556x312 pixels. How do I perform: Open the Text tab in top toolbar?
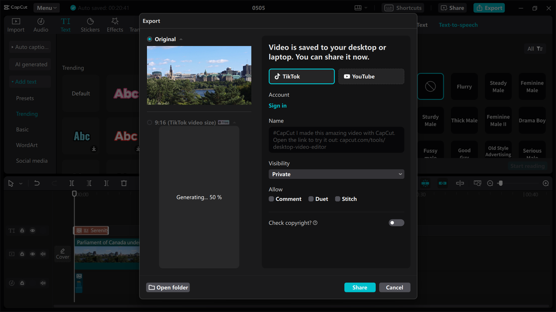click(66, 25)
